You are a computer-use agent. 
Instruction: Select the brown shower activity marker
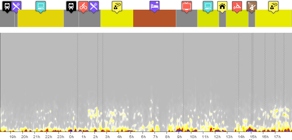coord(252,7)
